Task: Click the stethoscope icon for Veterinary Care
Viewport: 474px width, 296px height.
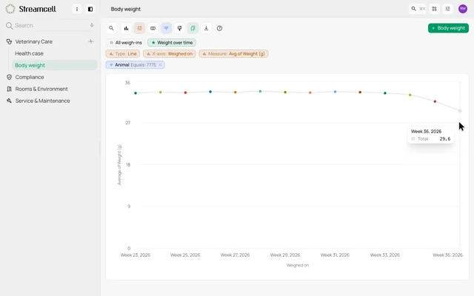Action: click(x=9, y=41)
